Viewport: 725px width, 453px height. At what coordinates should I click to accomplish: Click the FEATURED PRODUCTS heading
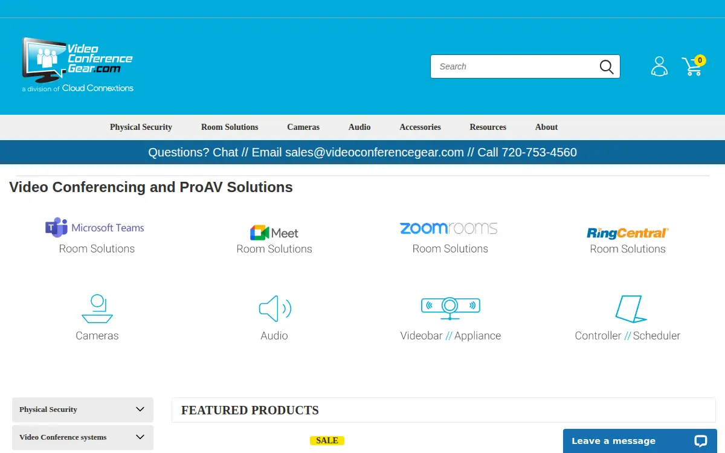pyautogui.click(x=250, y=410)
